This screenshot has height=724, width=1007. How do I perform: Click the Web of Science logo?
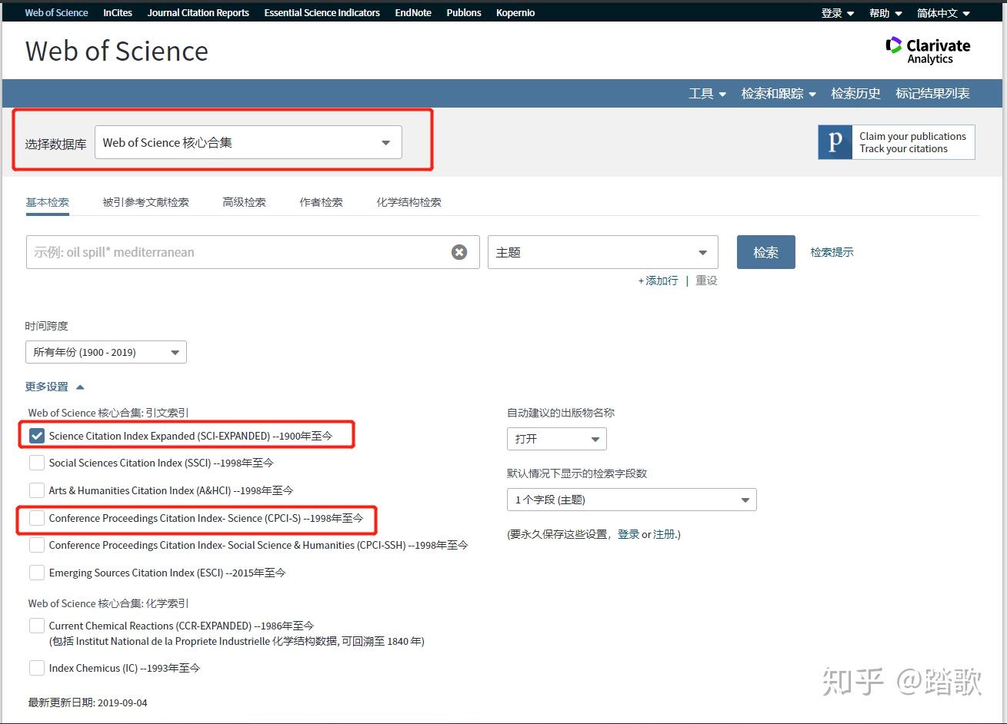coord(116,51)
